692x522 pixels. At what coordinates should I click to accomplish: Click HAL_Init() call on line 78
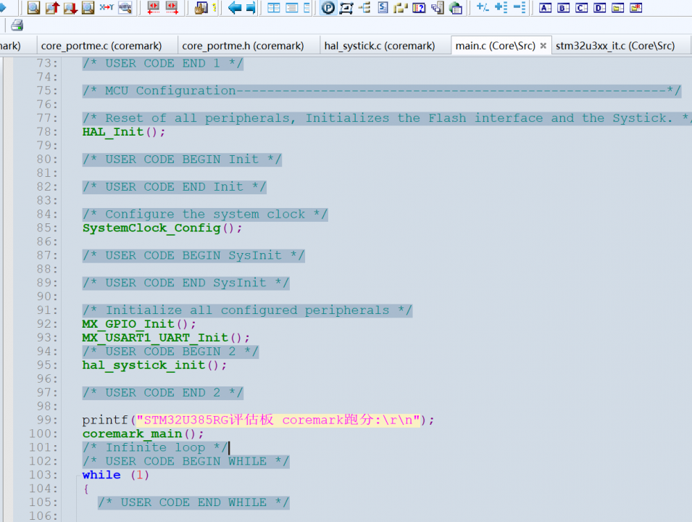[124, 132]
